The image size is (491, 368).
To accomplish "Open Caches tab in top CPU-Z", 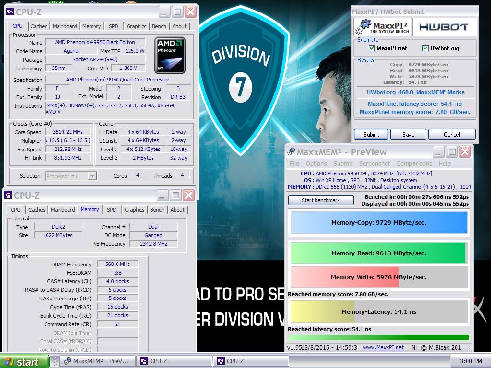I will tap(39, 26).
